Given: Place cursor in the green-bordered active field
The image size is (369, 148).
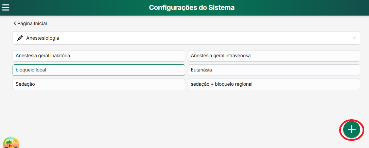Looking at the screenshot, I should click(x=99, y=70).
